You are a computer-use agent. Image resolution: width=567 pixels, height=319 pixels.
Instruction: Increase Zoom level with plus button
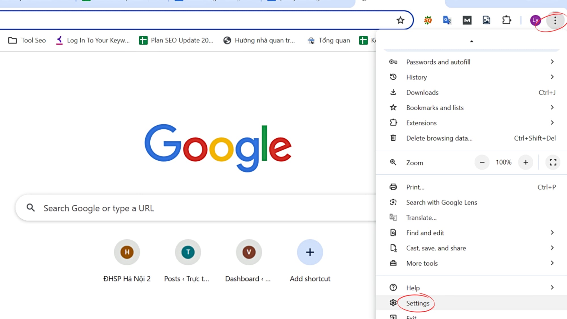tap(526, 162)
